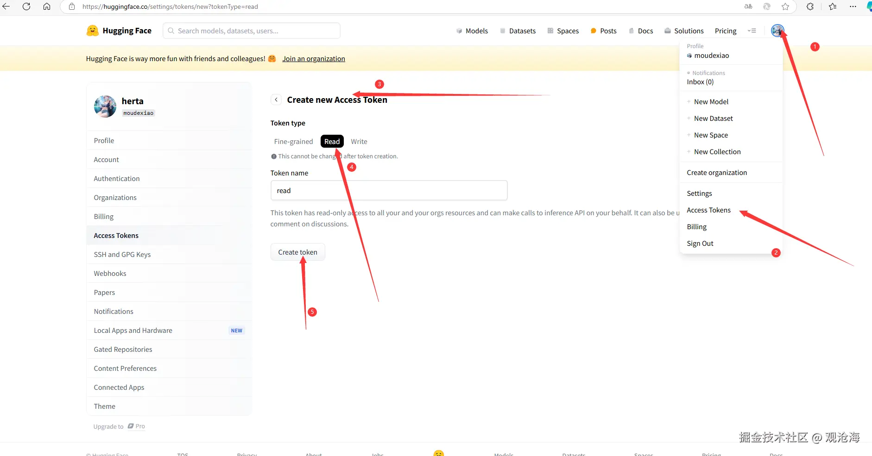Focus the search models and datasets box
Image resolution: width=872 pixels, height=456 pixels.
[x=252, y=31]
